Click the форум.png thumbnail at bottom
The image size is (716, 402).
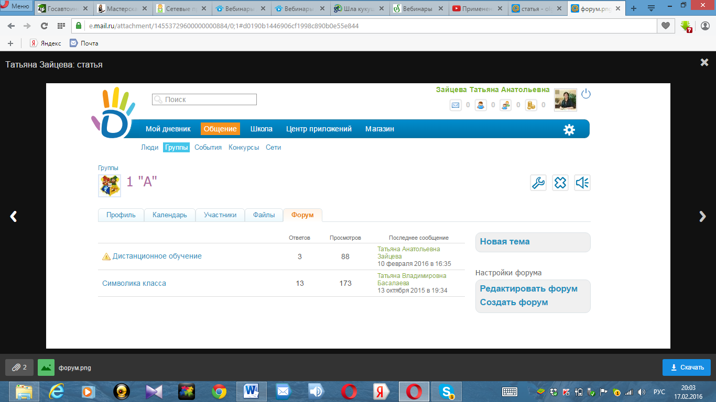tap(46, 367)
